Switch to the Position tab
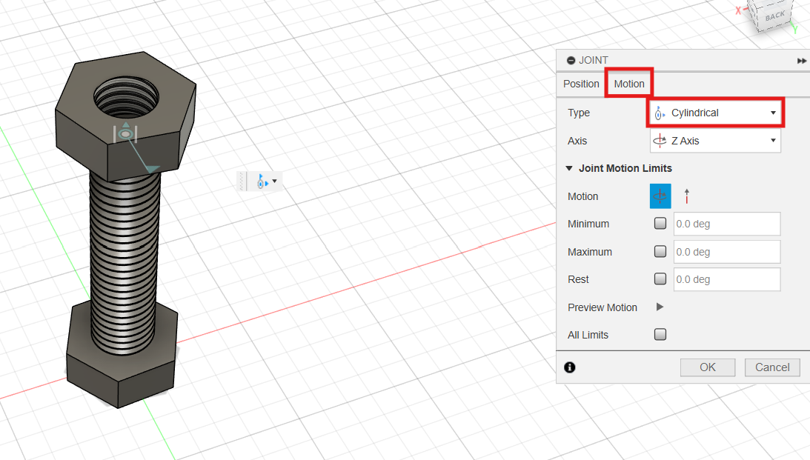 [581, 84]
